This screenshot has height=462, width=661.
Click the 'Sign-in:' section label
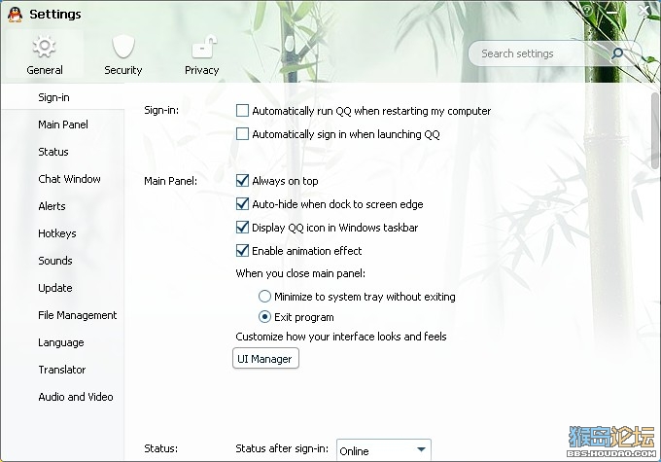[161, 110]
